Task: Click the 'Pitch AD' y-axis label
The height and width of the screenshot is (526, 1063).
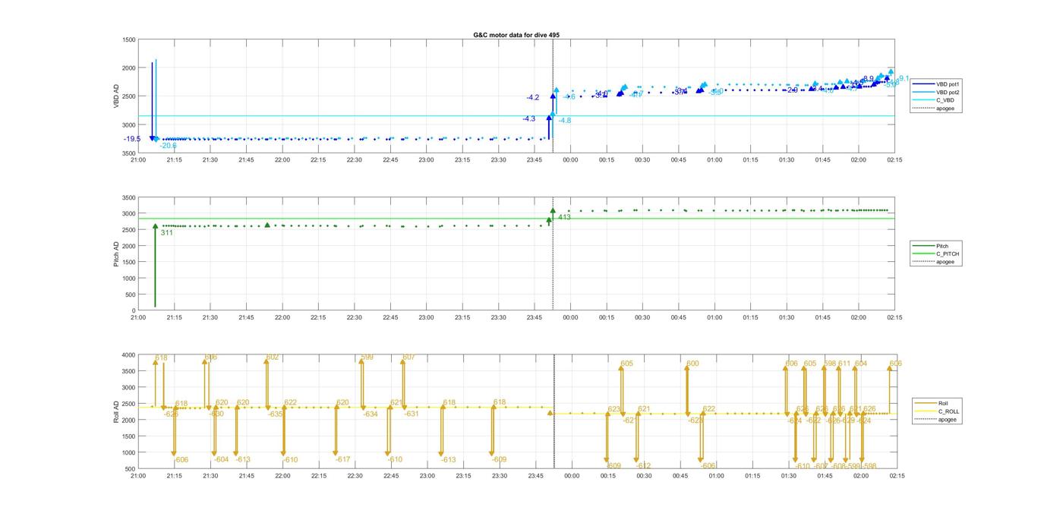Action: click(x=117, y=254)
